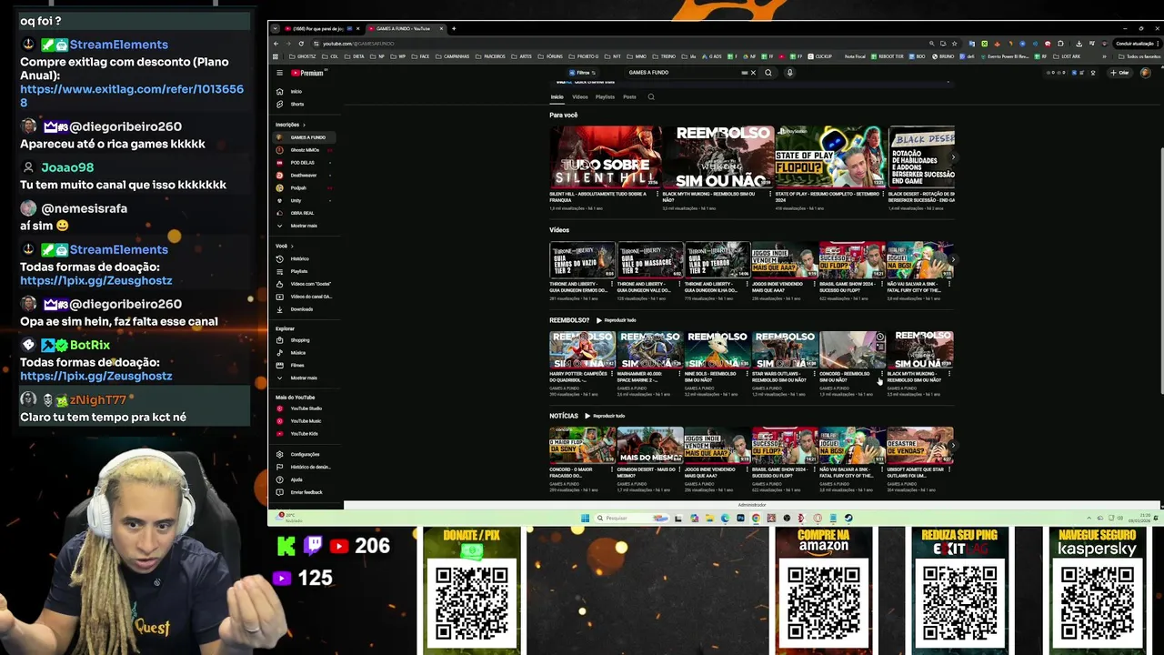
Task: Open options menu for State of Play video
Action: tap(882, 194)
